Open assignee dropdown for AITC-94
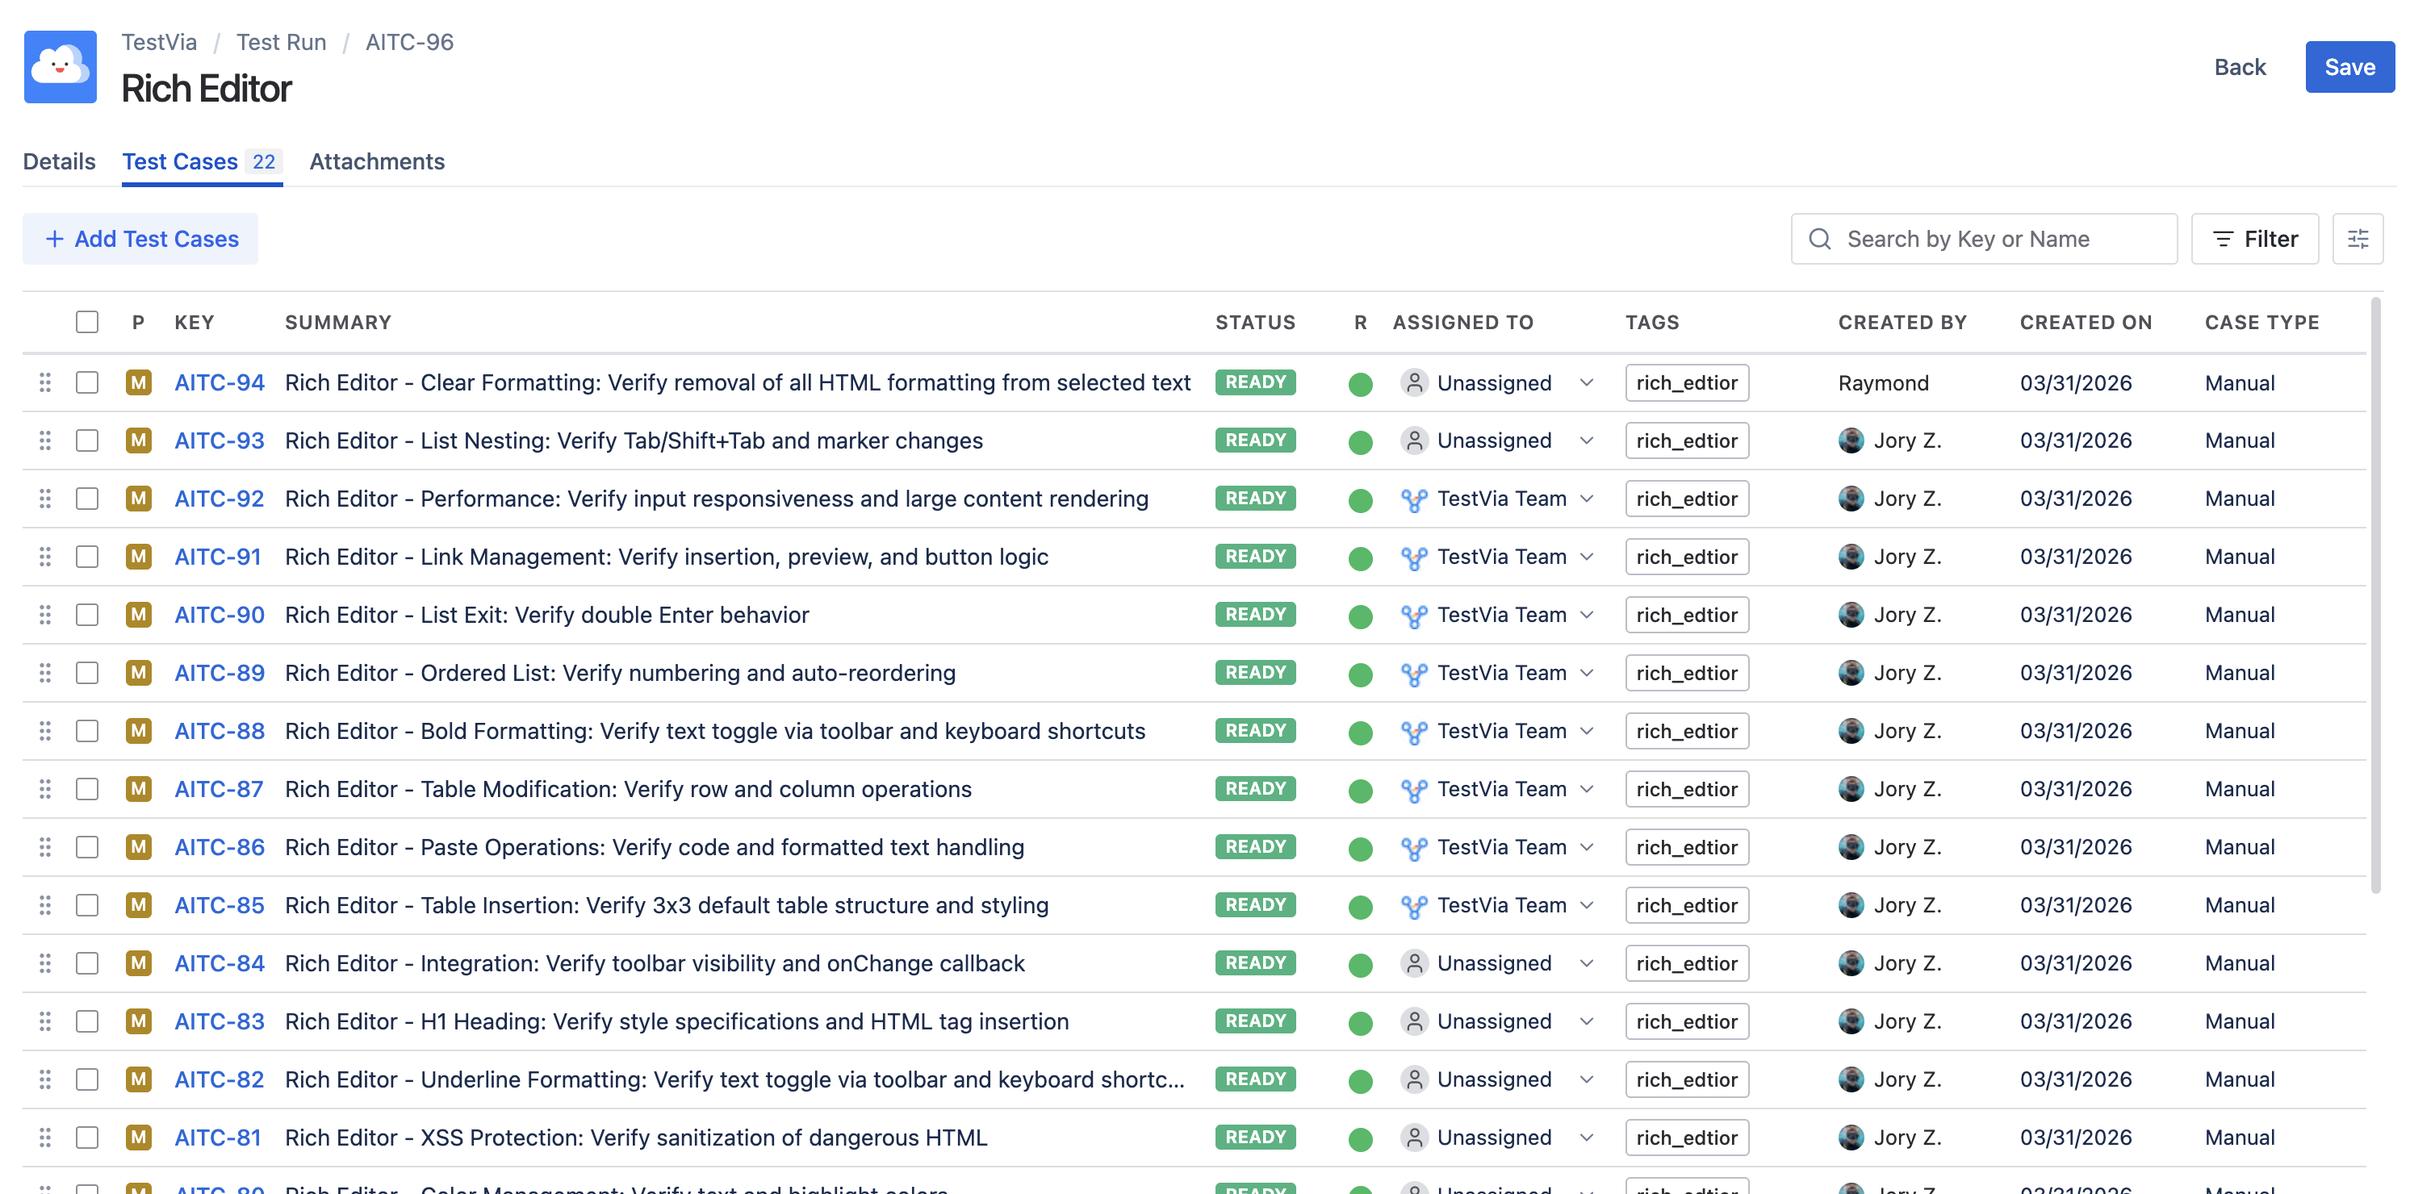 click(x=1586, y=382)
